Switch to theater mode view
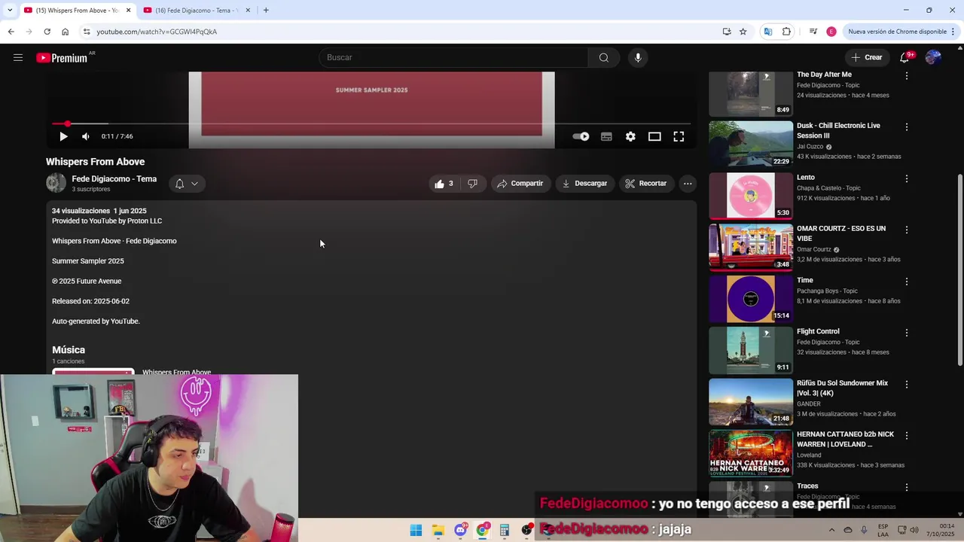964x542 pixels. tap(654, 136)
